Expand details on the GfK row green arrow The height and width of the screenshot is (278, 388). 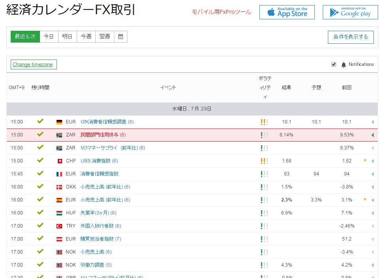point(372,121)
